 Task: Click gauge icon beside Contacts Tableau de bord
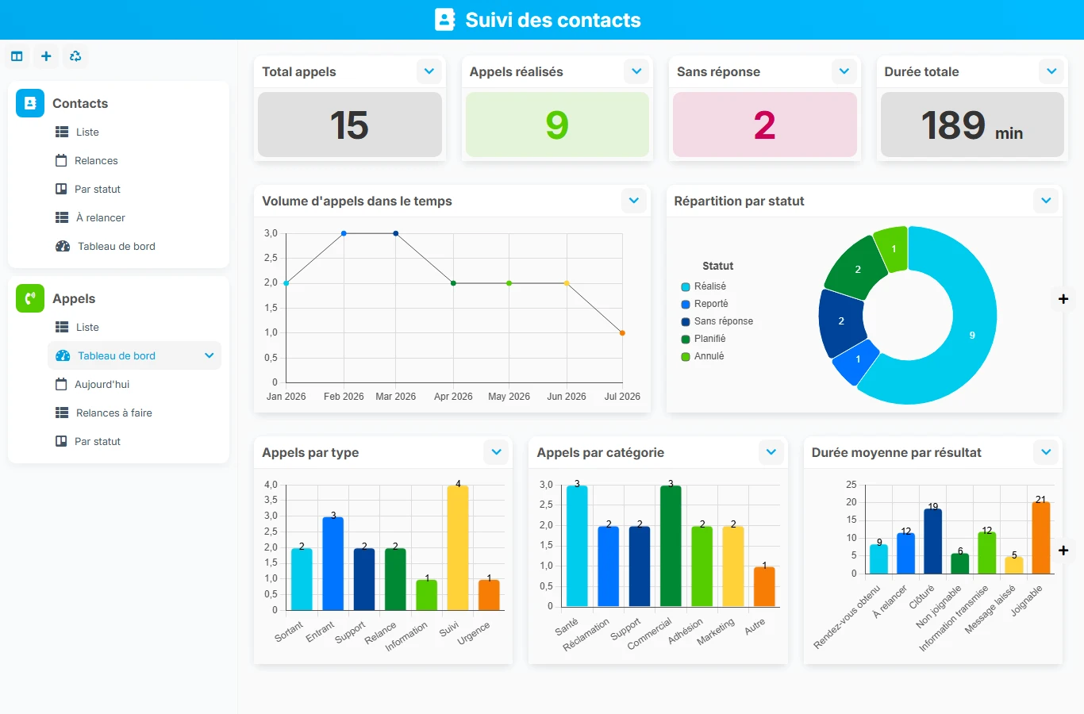point(63,246)
